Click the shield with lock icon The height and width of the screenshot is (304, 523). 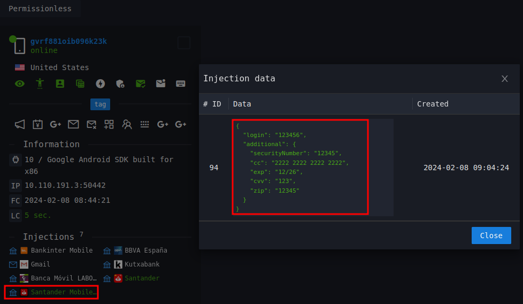(x=120, y=83)
